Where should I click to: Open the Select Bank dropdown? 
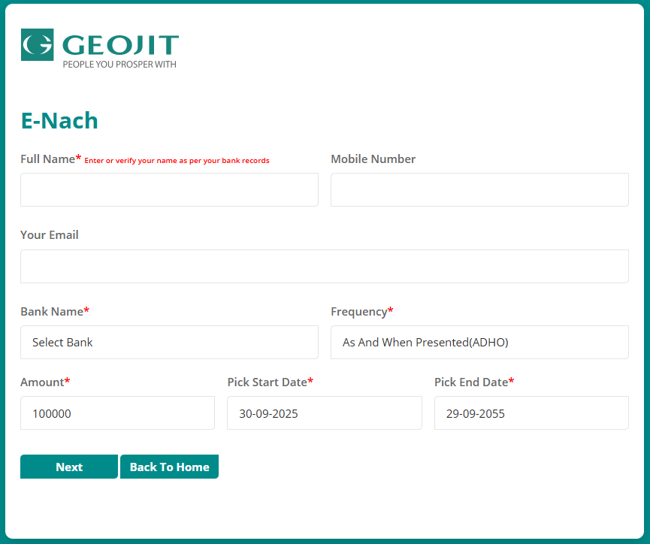[x=169, y=342]
